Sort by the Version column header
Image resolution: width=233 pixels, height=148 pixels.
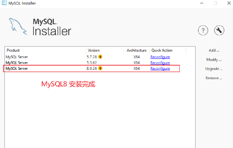tap(105, 50)
